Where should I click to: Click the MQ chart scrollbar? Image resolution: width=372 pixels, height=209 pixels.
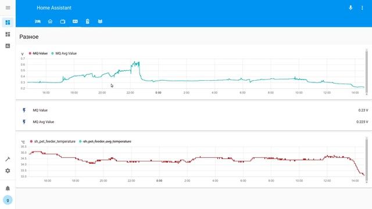click(367, 72)
